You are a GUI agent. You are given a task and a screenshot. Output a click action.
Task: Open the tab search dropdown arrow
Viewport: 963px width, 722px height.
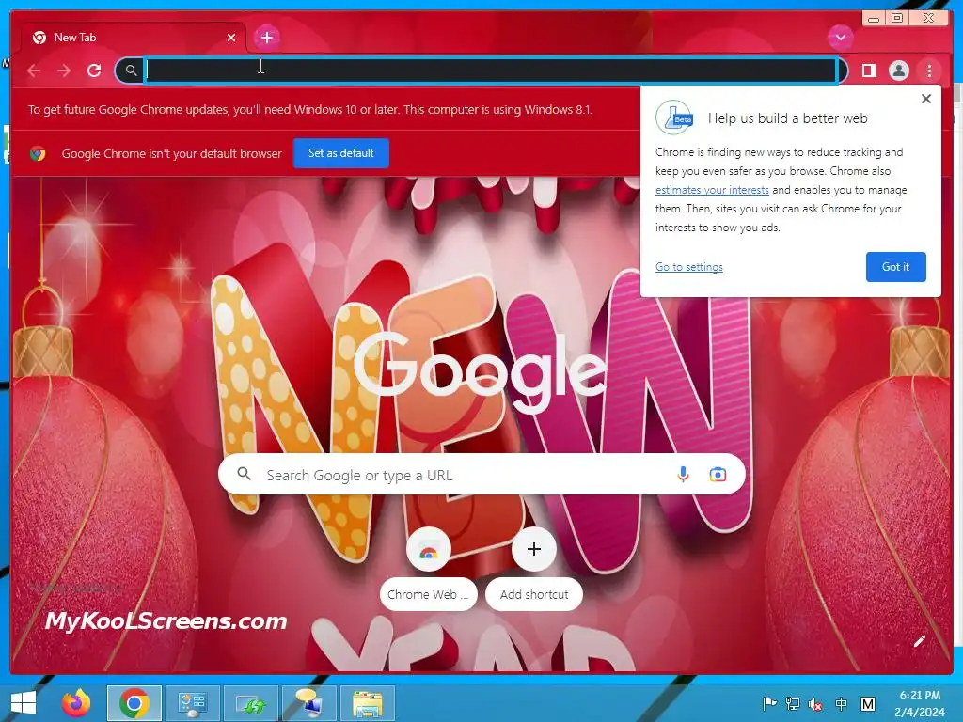[840, 38]
